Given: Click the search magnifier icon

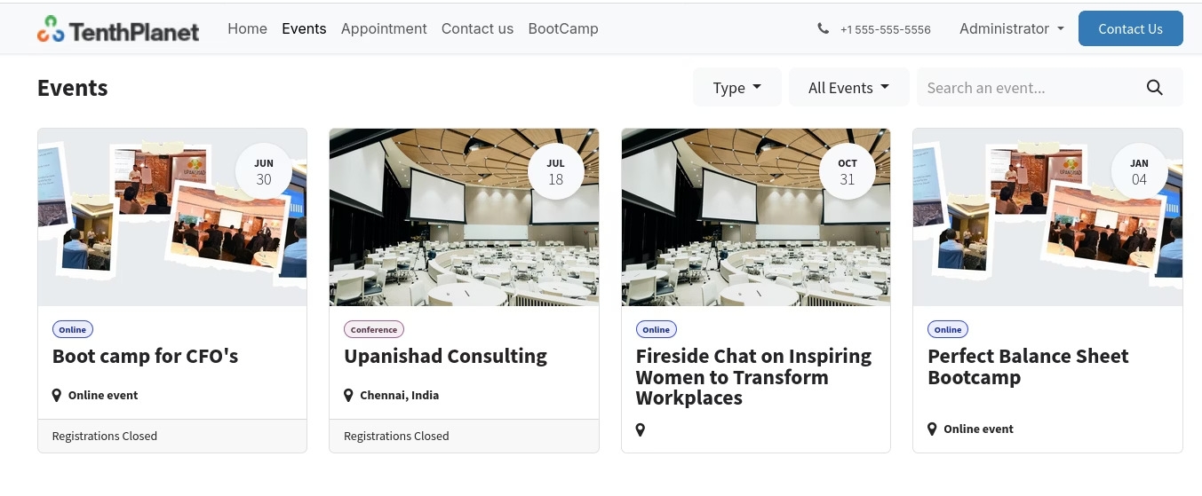Looking at the screenshot, I should point(1154,87).
